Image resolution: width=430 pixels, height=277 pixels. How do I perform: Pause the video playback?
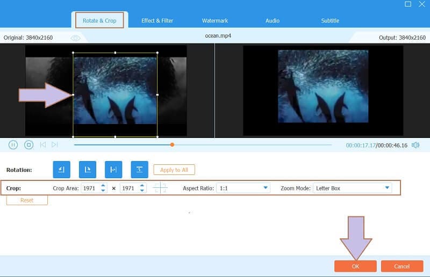click(x=13, y=144)
